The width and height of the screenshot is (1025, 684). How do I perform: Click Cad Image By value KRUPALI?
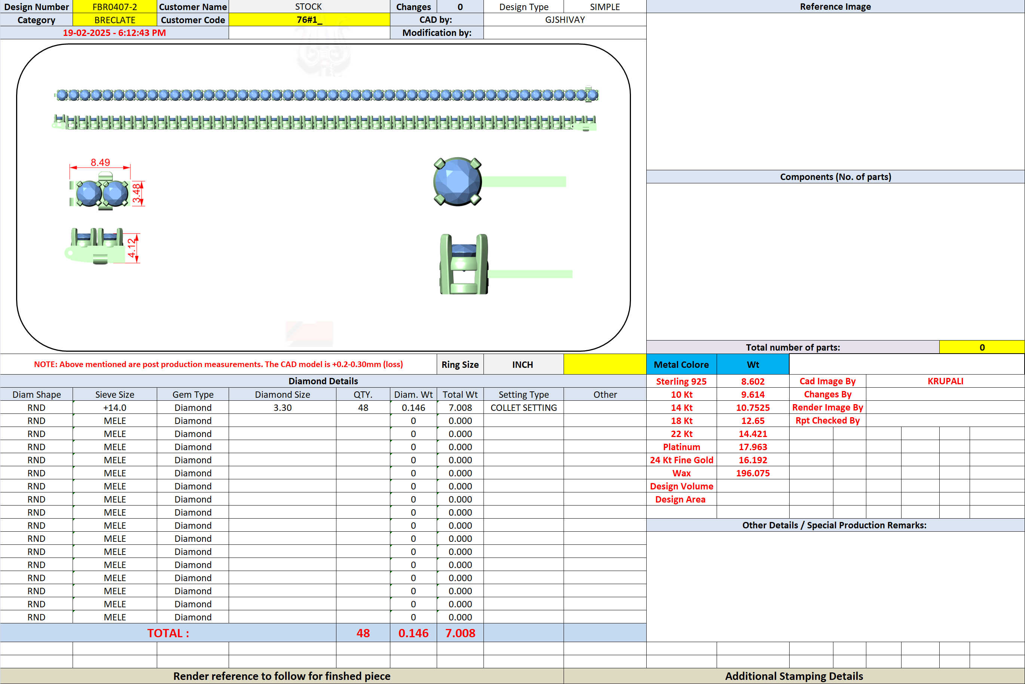[x=945, y=381]
